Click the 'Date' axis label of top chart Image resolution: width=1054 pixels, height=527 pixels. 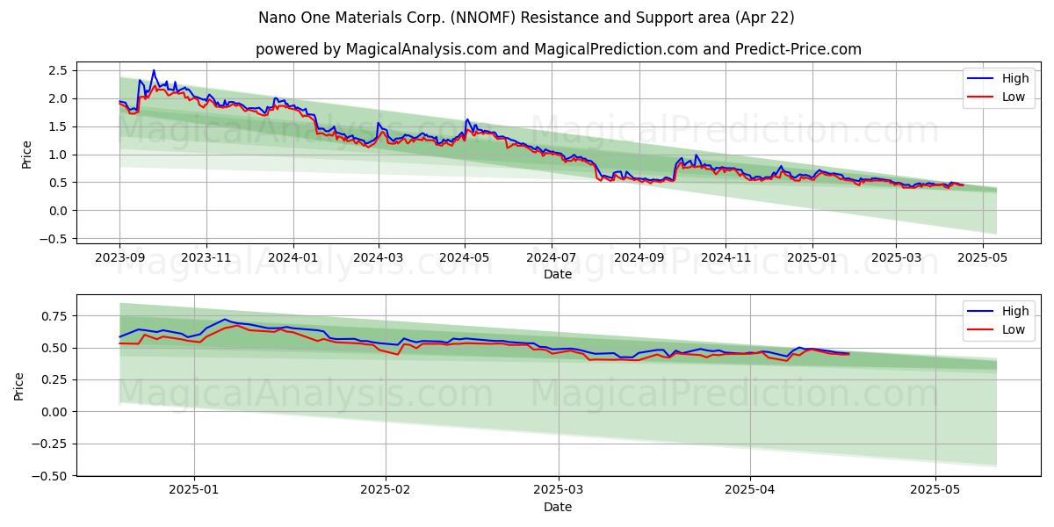pyautogui.click(x=558, y=274)
